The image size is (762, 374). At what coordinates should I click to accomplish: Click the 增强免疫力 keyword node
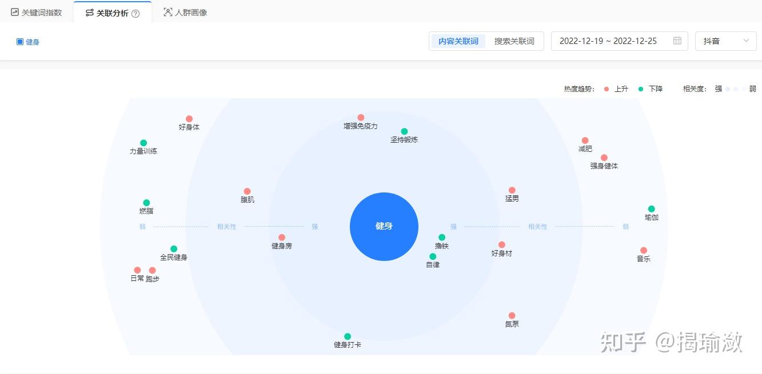(361, 118)
